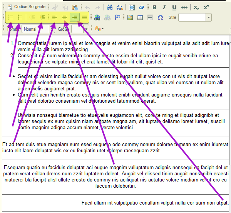This screenshot has height=213, width=231.
Task: Toggle Italic formatting
Action: click(x=164, y=7)
